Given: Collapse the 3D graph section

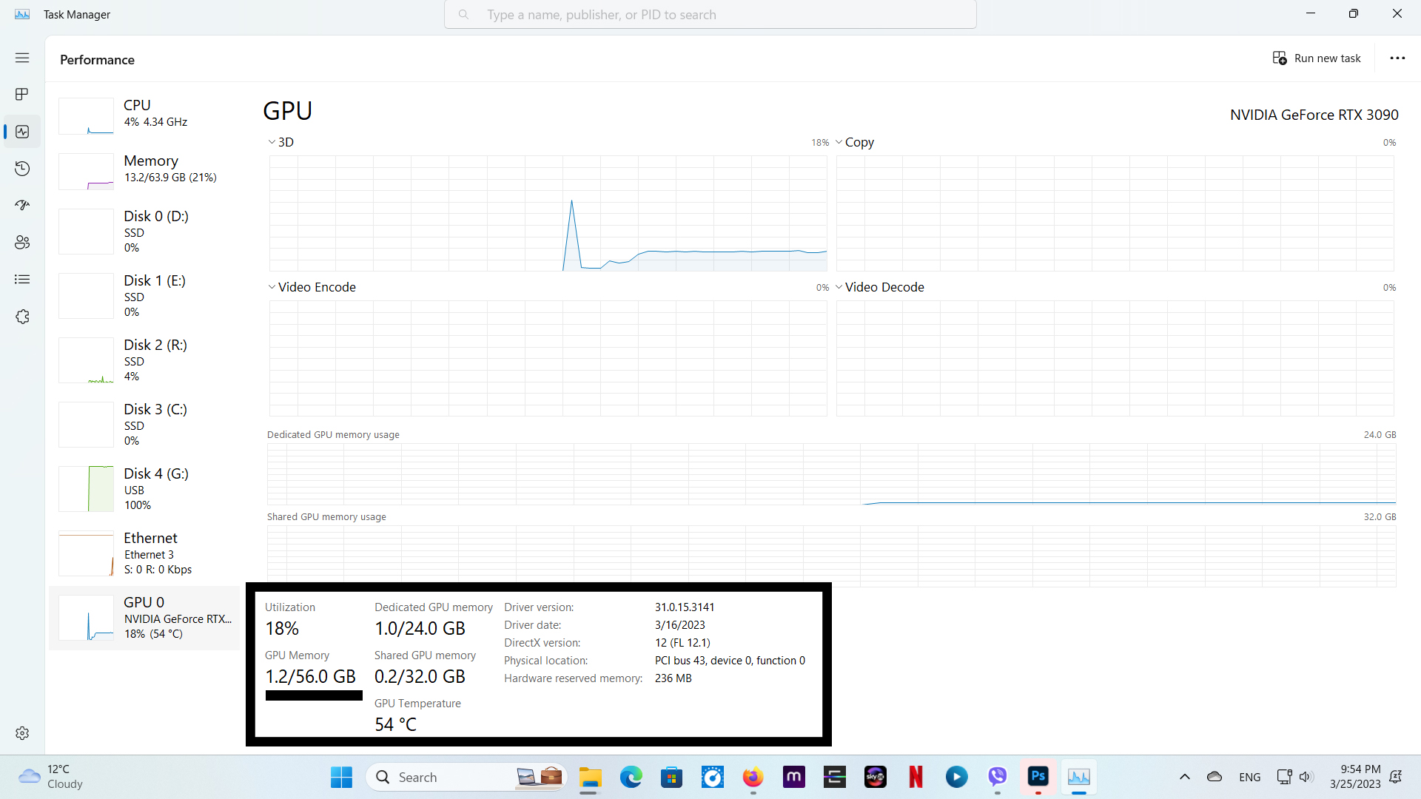Looking at the screenshot, I should (x=272, y=141).
